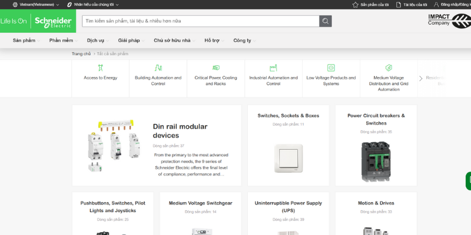Expand the Sản phẩm menu

(27, 41)
